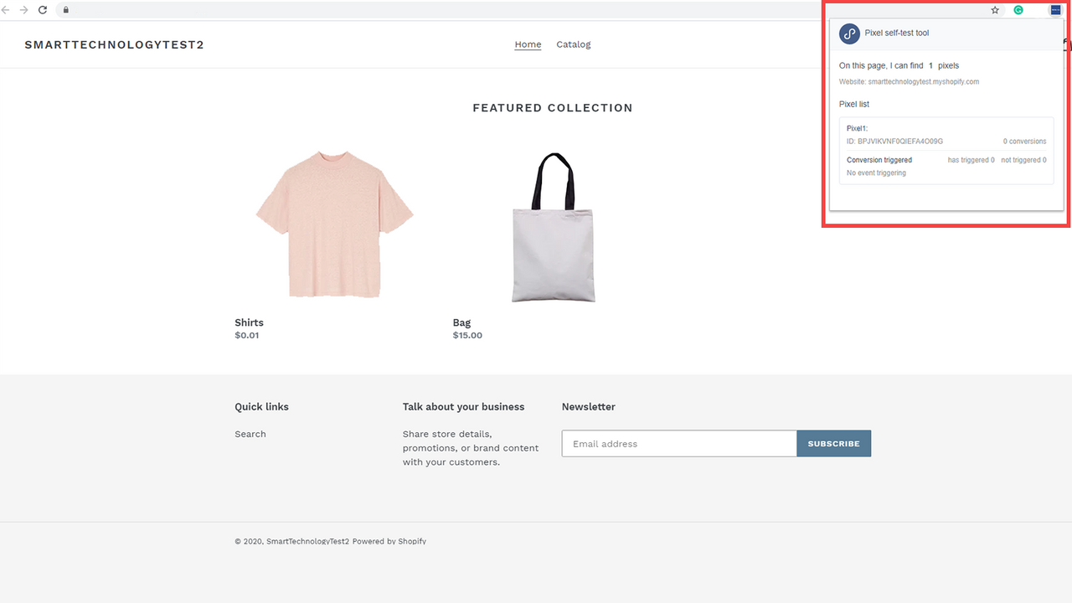Click the browser address bar

[x=502, y=10]
